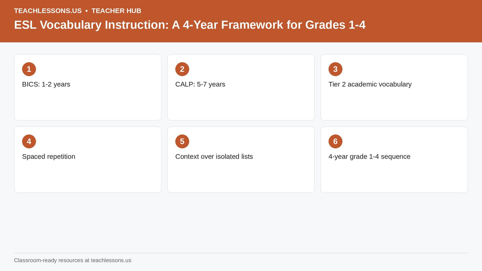Click the number 4 circle badge
The image size is (482, 271).
point(29,141)
